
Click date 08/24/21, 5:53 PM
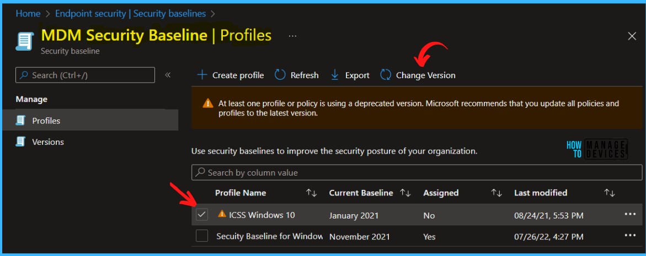(x=549, y=215)
